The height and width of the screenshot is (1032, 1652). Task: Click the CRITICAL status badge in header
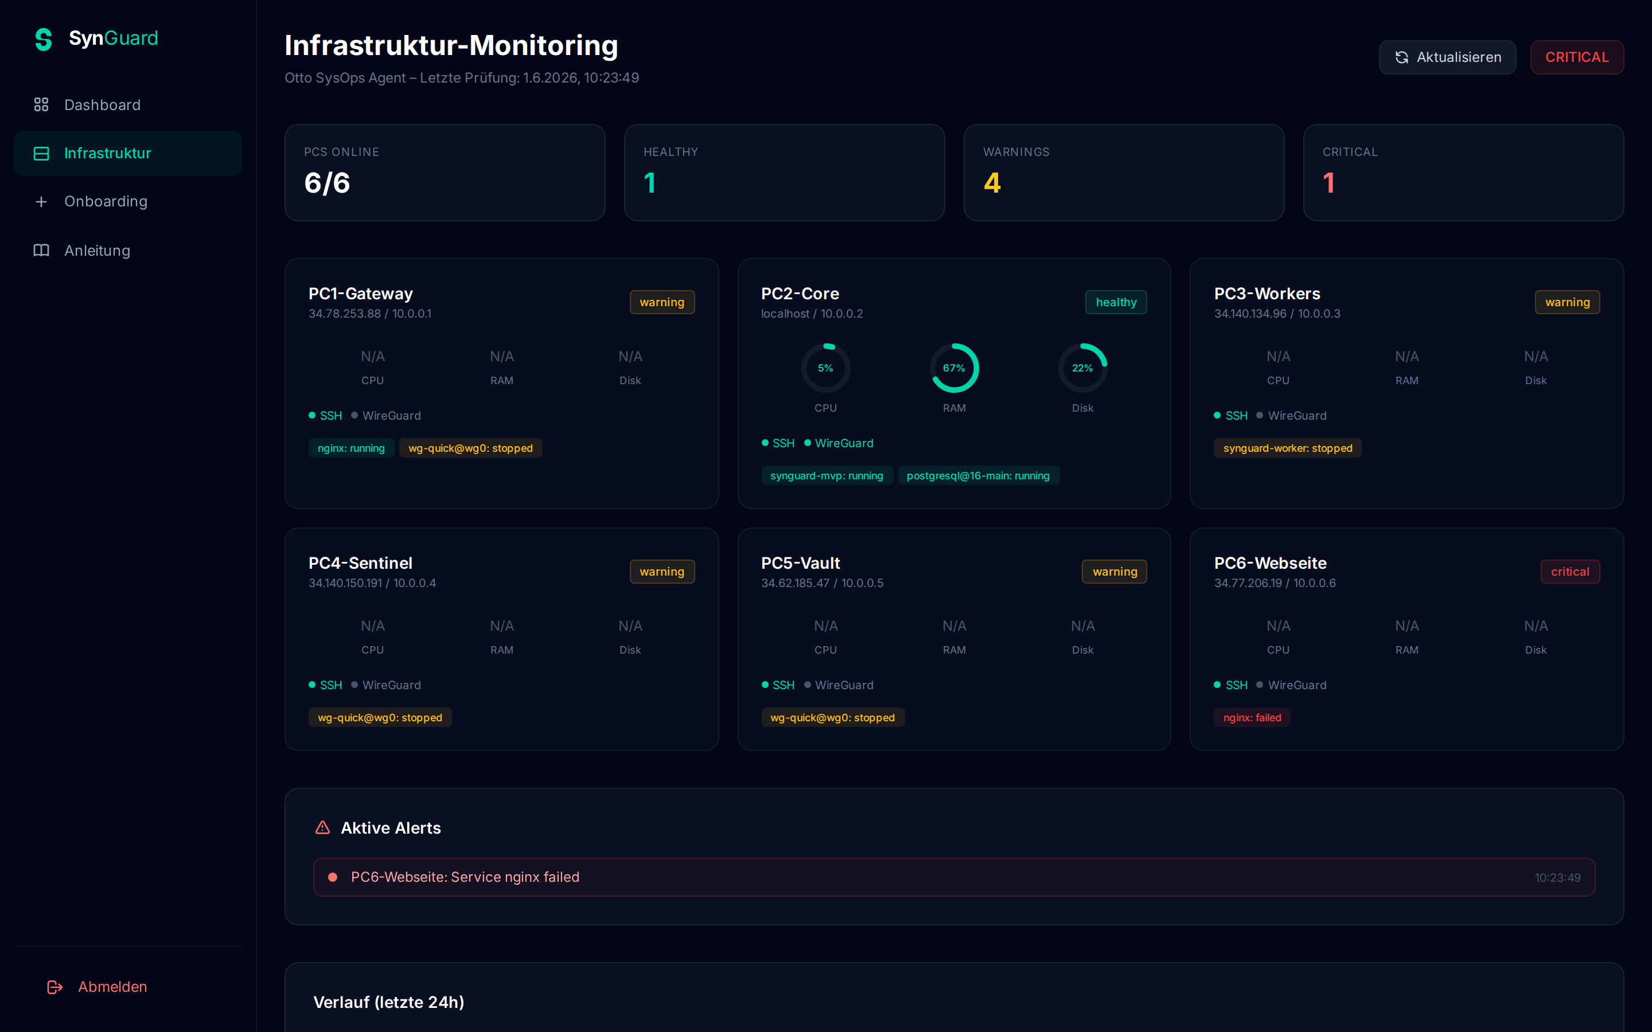1577,57
